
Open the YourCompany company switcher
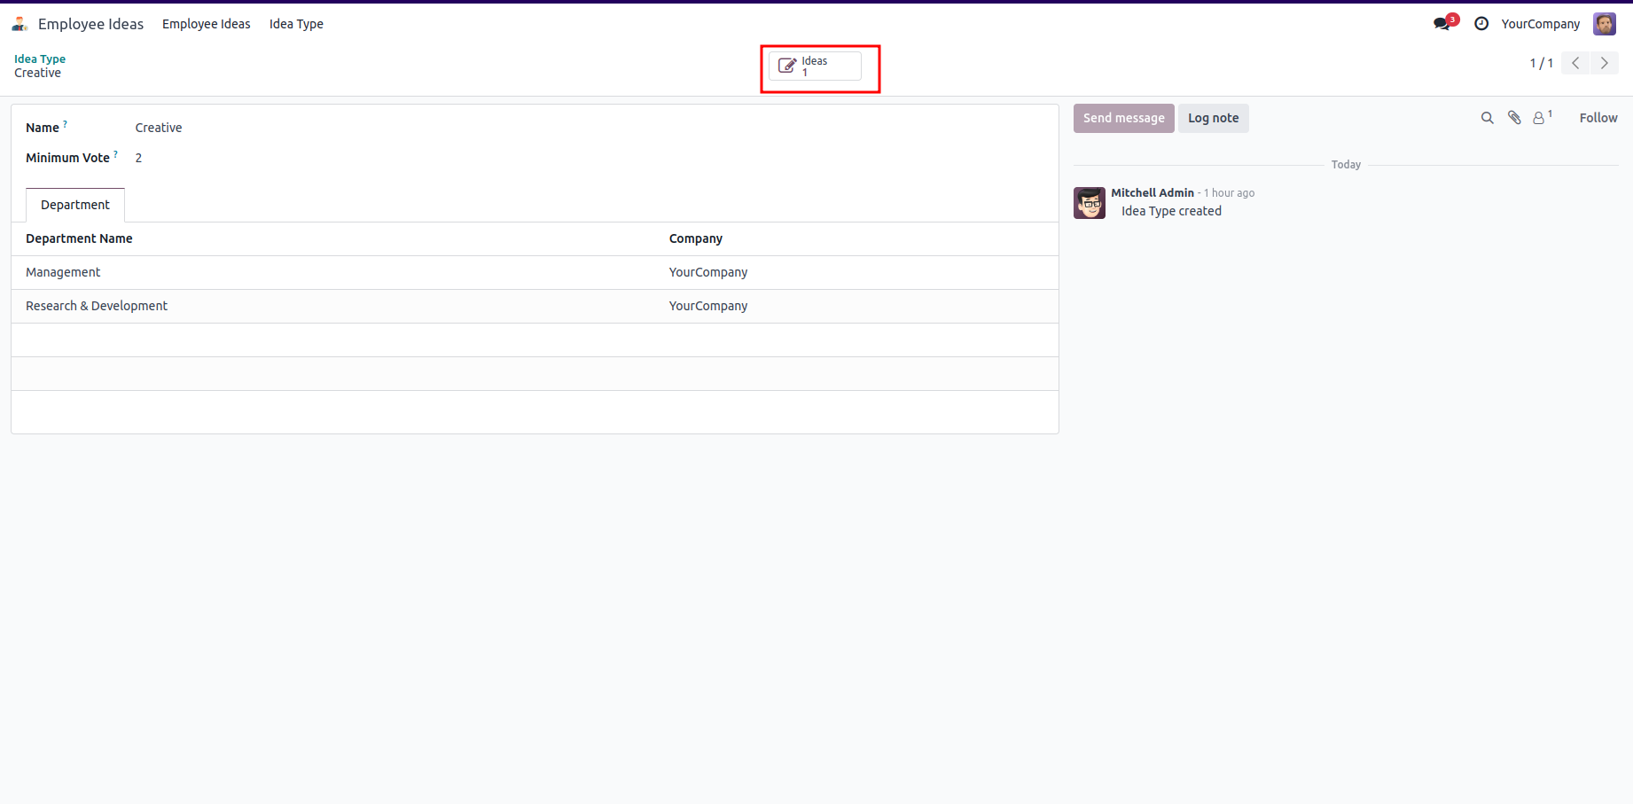1540,24
